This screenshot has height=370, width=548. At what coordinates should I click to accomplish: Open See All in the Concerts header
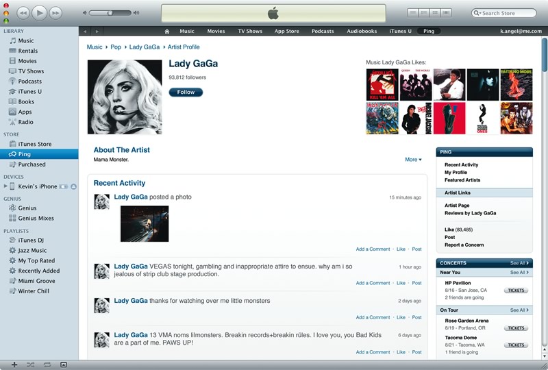tap(519, 263)
